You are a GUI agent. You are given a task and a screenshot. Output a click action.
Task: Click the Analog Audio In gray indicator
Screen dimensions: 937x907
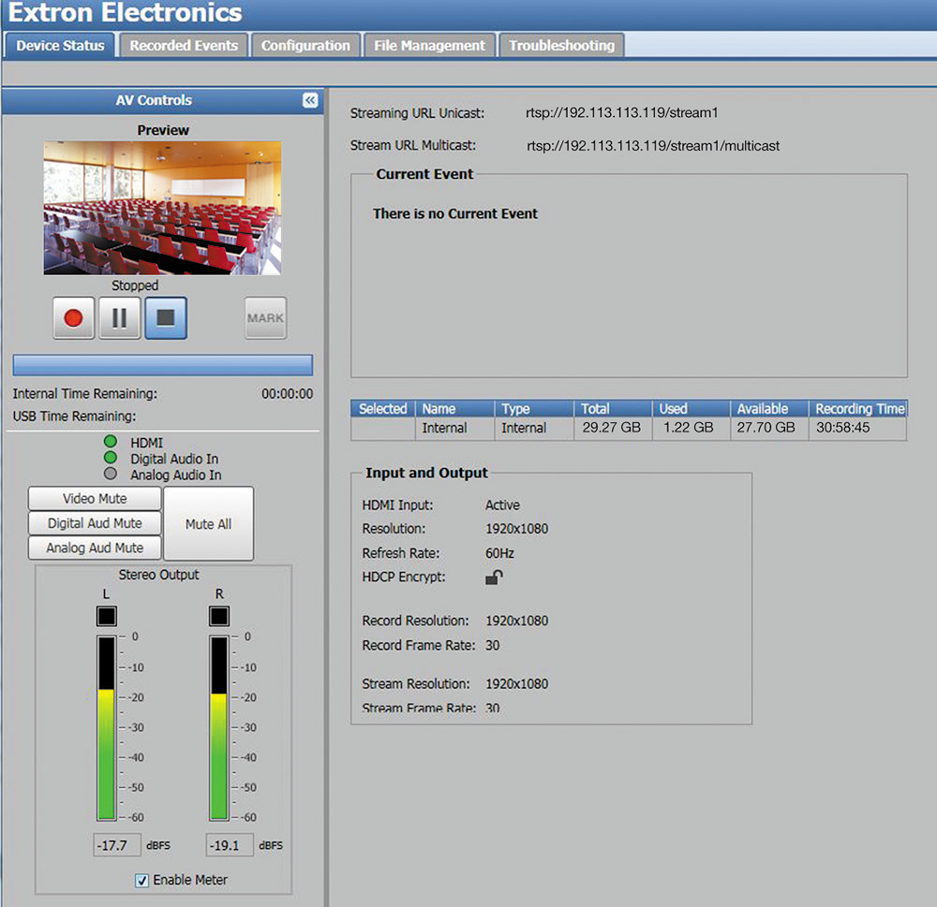pos(111,475)
